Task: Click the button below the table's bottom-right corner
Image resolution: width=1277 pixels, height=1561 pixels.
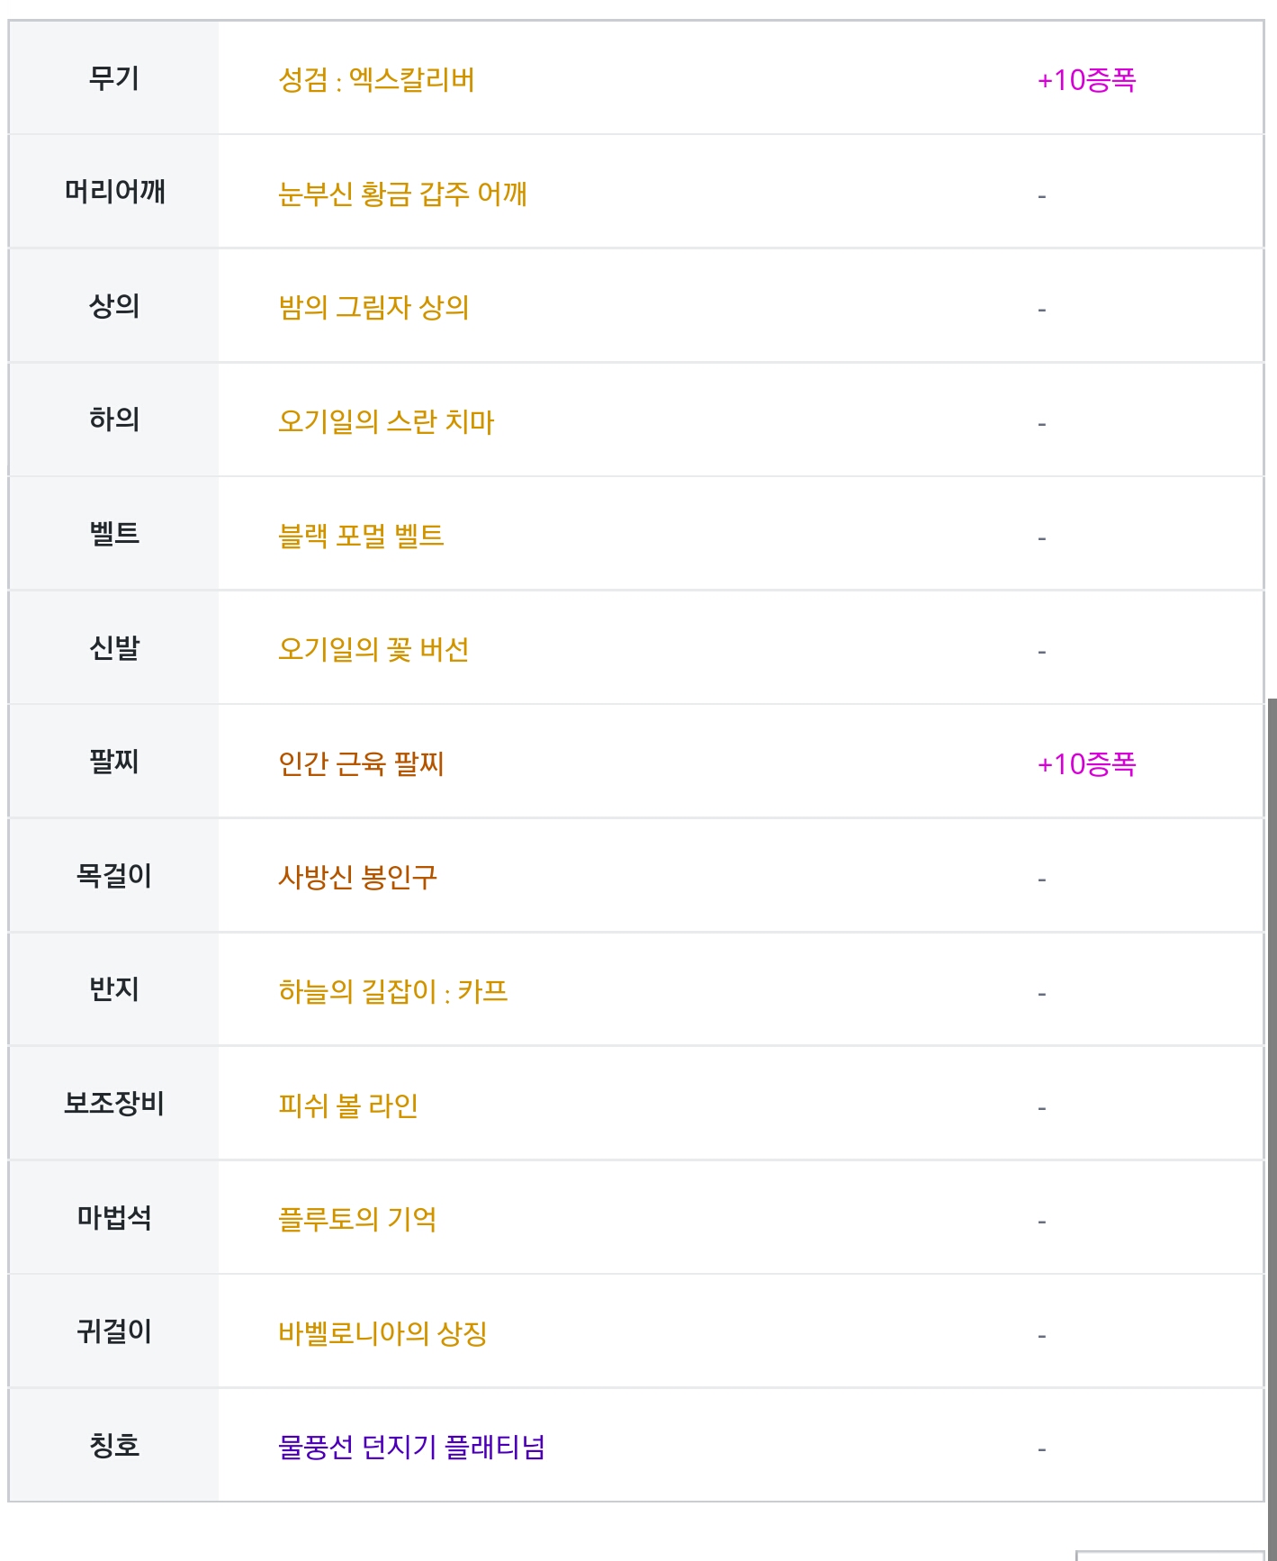Action: coord(1170,1556)
